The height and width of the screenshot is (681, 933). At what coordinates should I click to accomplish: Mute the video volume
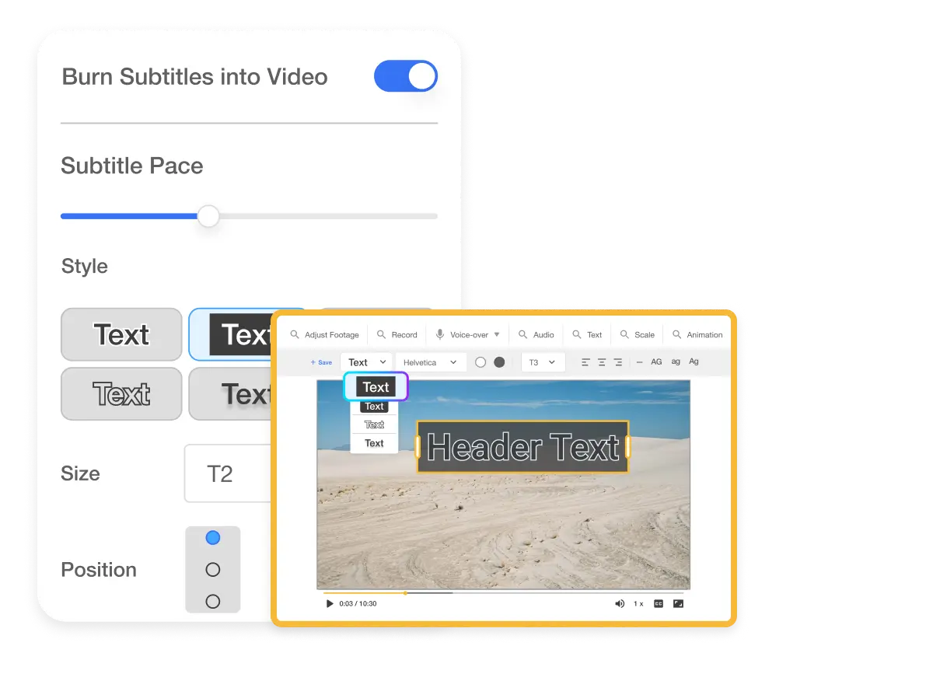[620, 603]
